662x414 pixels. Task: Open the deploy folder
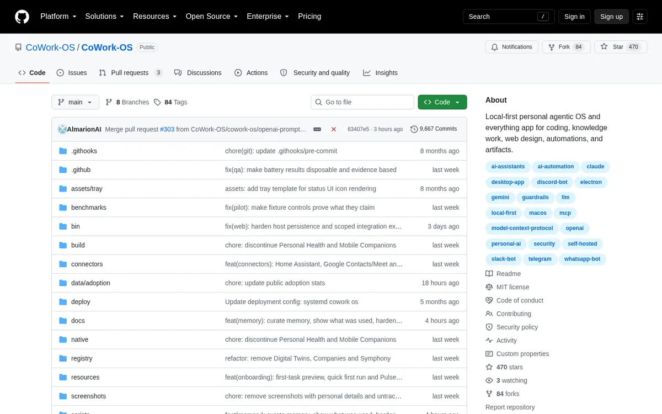[81, 302]
